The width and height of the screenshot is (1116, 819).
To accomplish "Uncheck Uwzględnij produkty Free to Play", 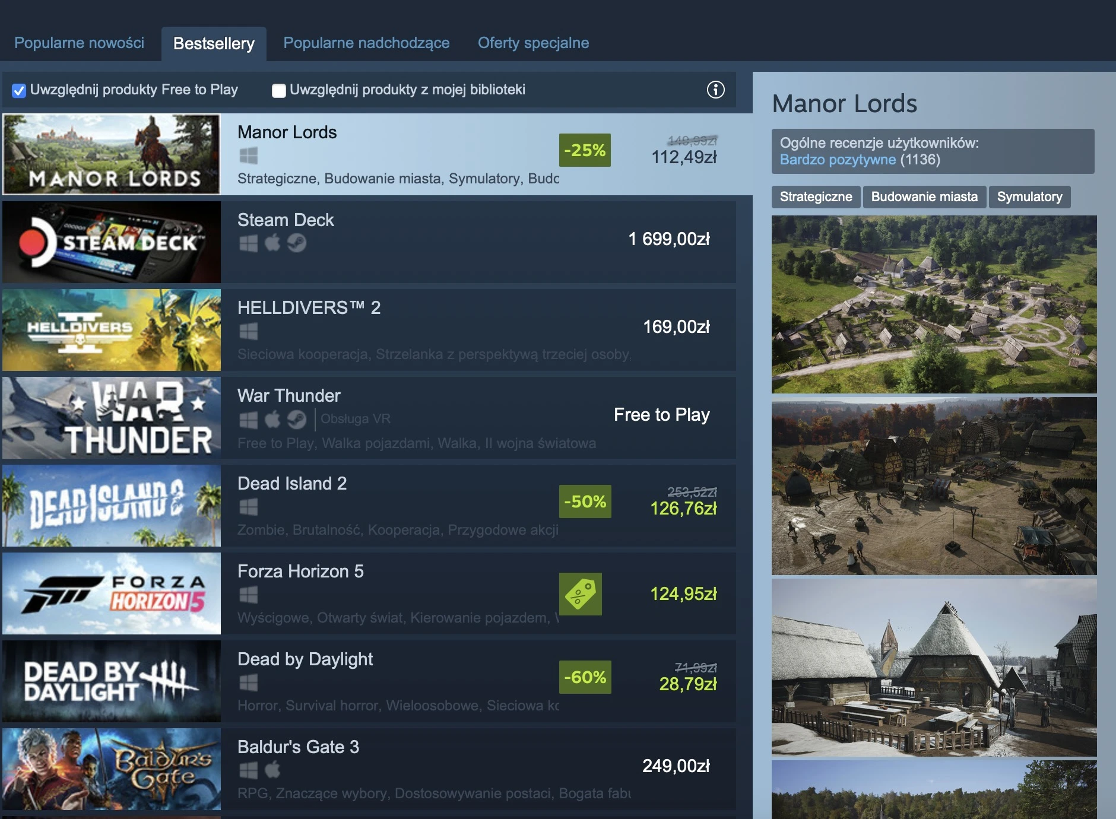I will click(x=19, y=90).
